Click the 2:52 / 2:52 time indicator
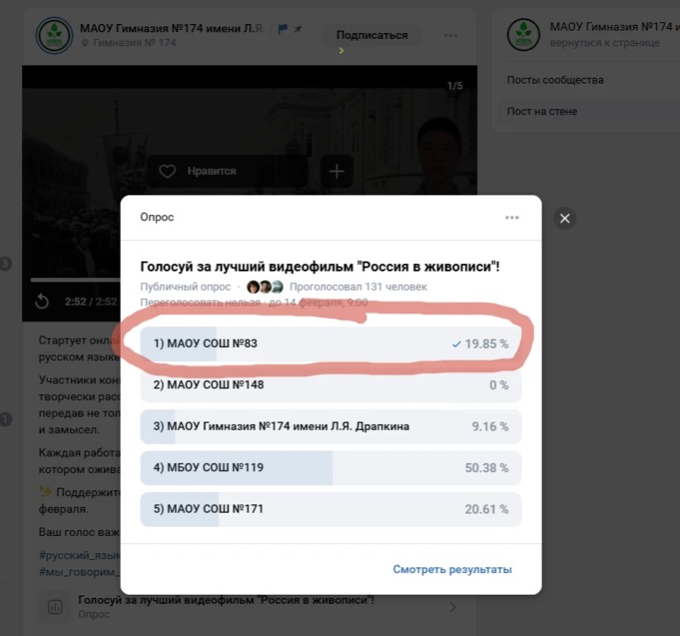 (x=91, y=301)
